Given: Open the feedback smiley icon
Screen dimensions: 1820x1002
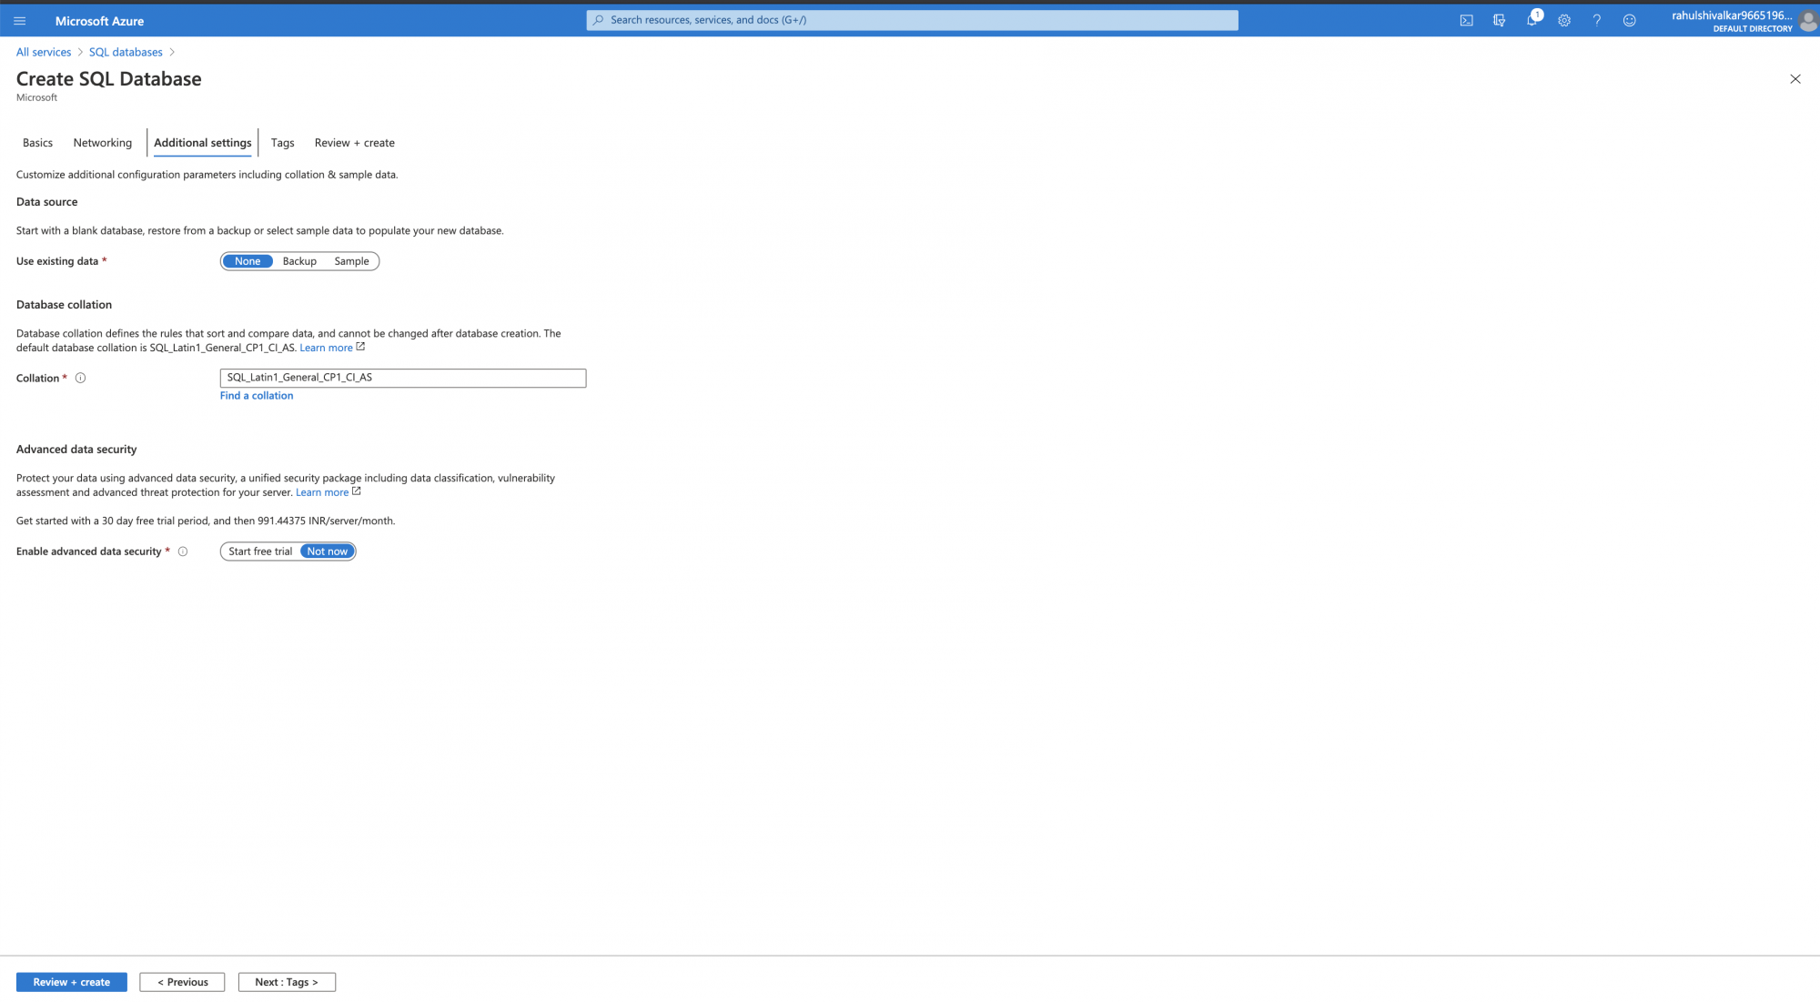Looking at the screenshot, I should [x=1629, y=20].
